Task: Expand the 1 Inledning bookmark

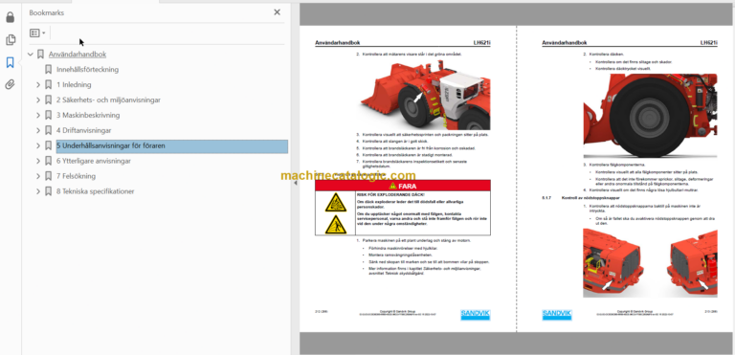Action: pos(38,85)
